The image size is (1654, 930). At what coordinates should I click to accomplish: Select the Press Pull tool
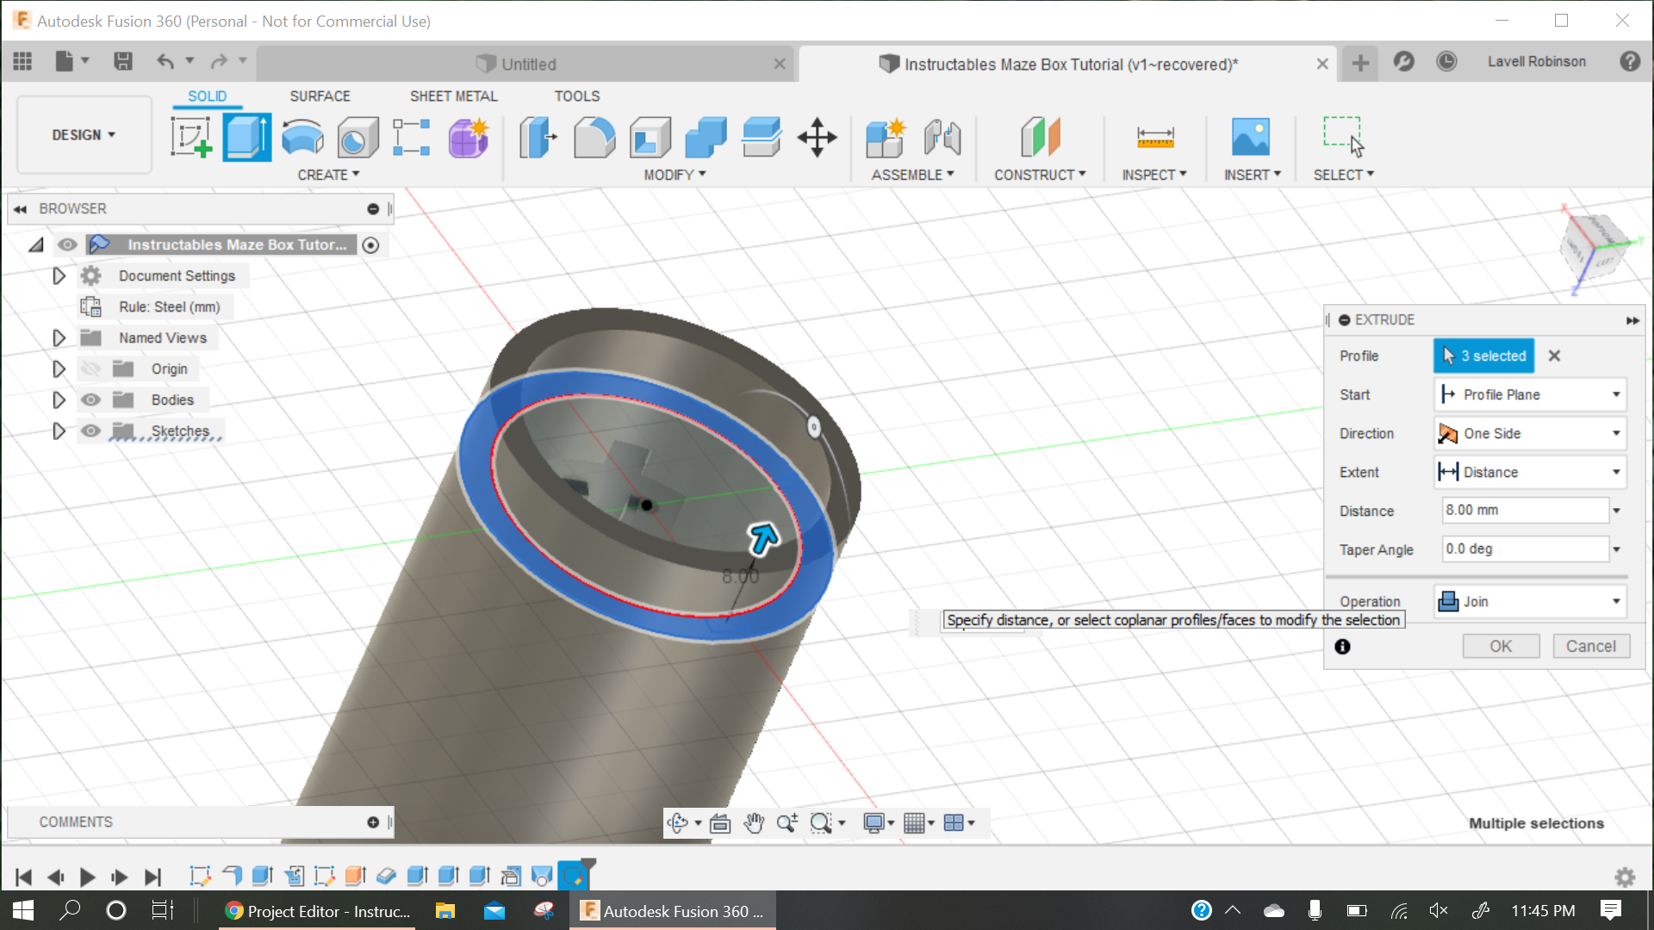pyautogui.click(x=538, y=137)
